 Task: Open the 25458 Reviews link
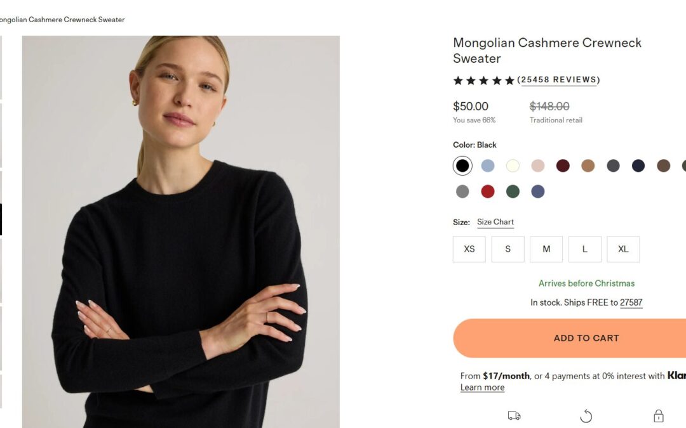[559, 80]
